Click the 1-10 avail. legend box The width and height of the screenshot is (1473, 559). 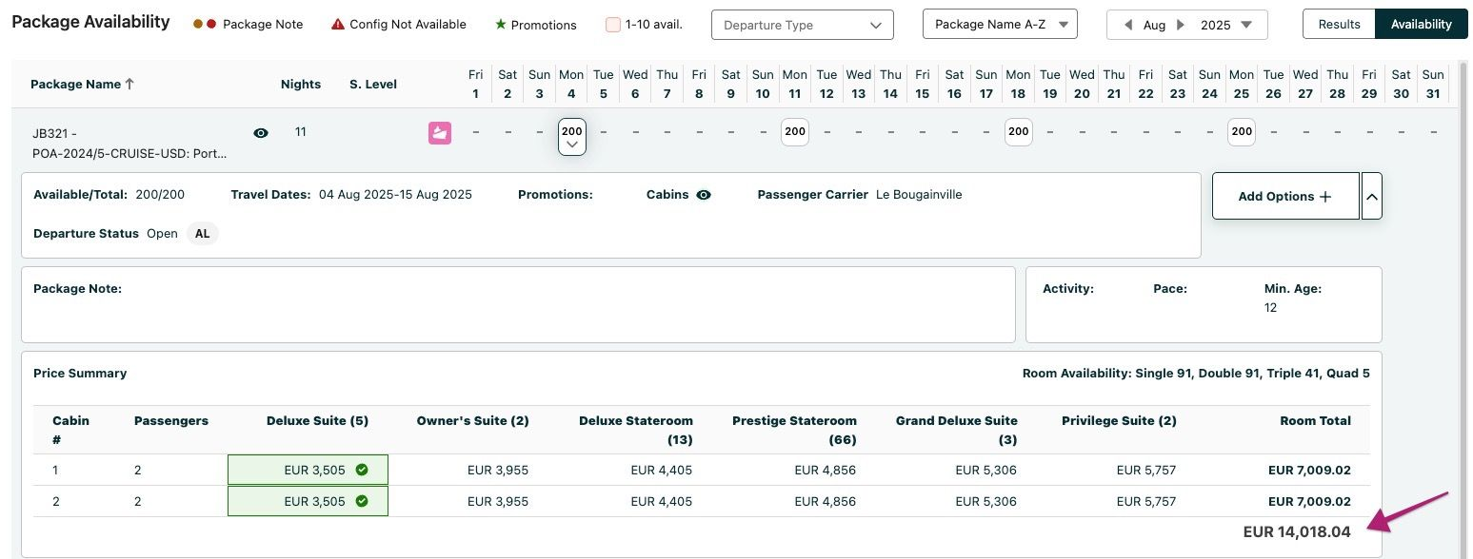click(x=613, y=25)
